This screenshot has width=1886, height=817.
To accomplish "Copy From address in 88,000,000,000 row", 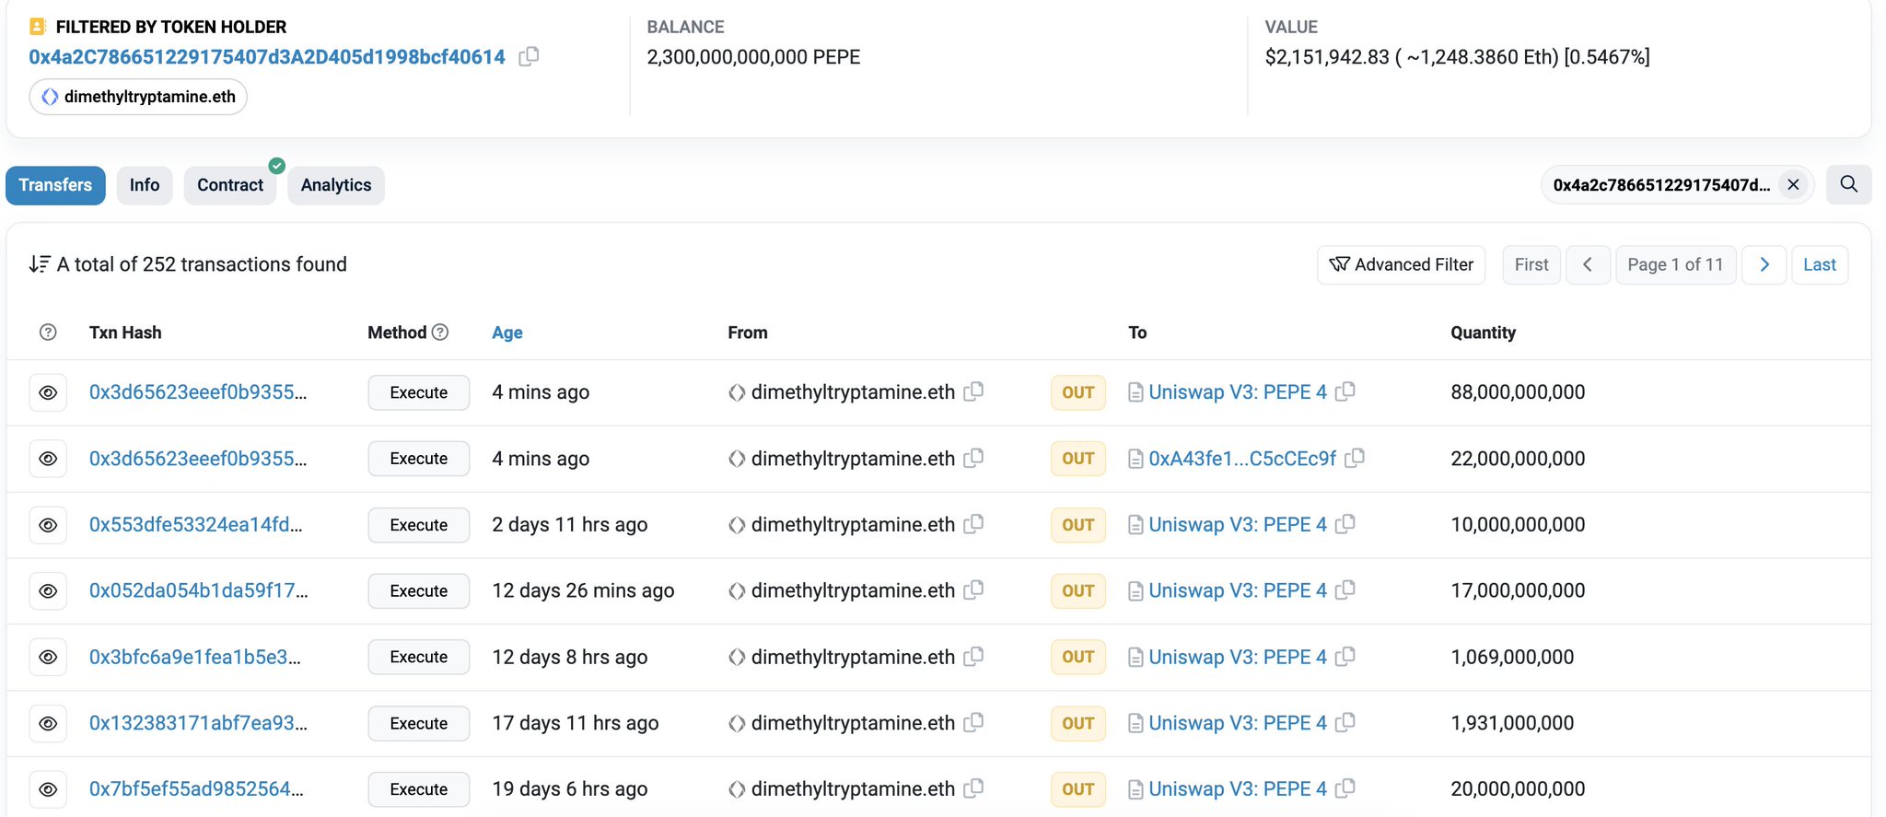I will coord(973,391).
